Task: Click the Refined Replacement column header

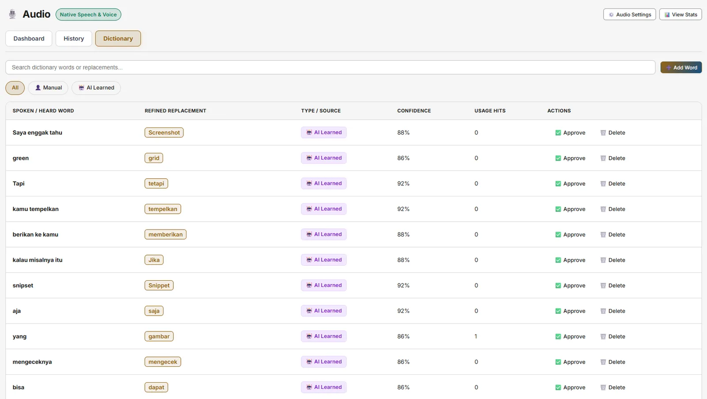Action: [x=175, y=111]
